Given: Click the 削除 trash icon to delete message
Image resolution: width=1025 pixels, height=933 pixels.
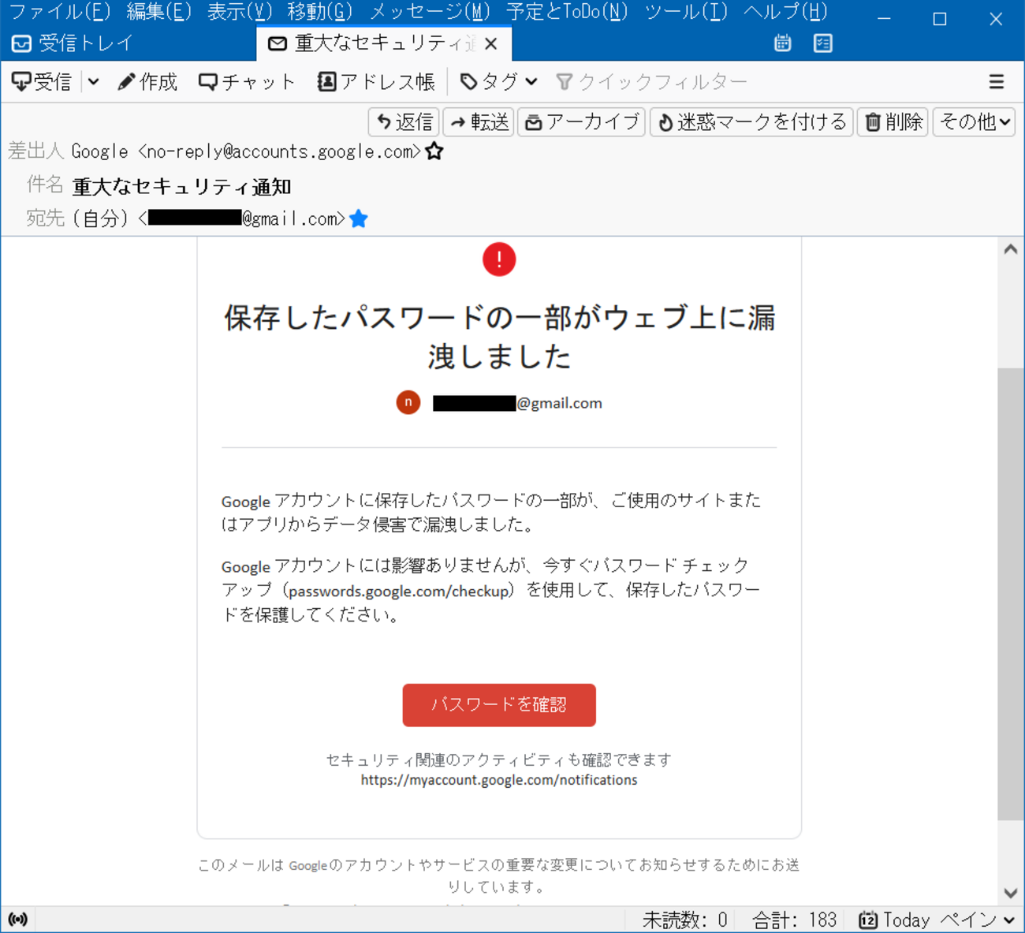Looking at the screenshot, I should [x=873, y=122].
